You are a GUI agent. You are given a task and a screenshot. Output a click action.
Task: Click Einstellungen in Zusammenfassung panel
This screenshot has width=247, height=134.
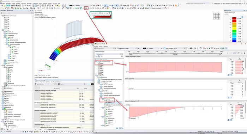click(x=58, y=82)
